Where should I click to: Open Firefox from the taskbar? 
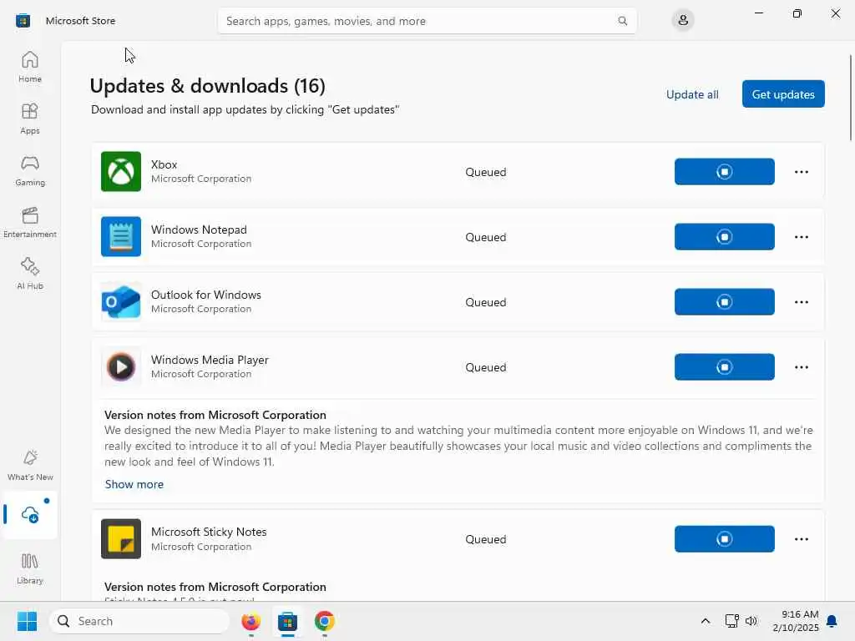(x=250, y=621)
